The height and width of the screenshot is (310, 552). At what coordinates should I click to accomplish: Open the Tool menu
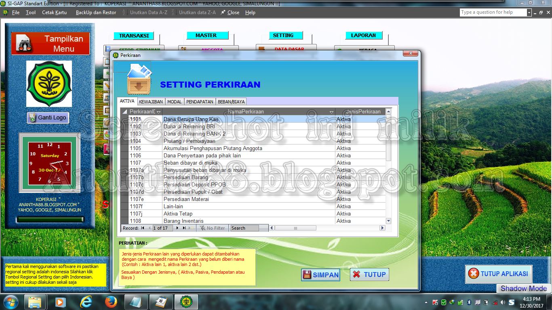31,13
